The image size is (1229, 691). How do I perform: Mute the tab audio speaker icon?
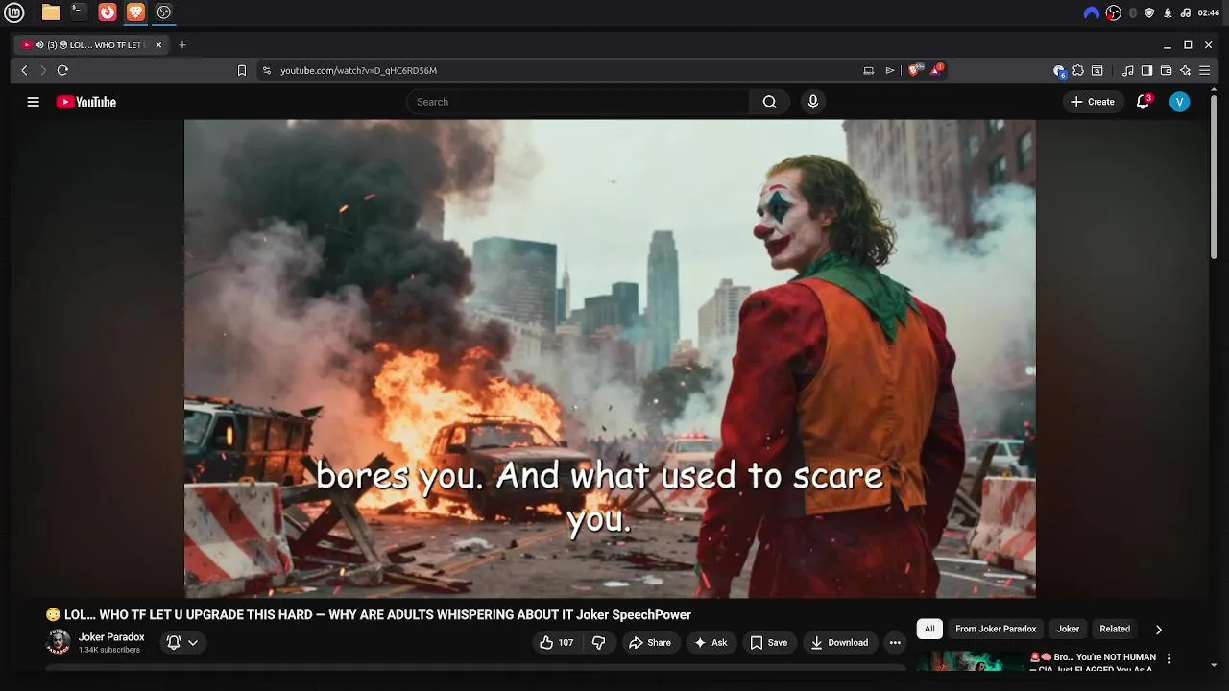[39, 45]
